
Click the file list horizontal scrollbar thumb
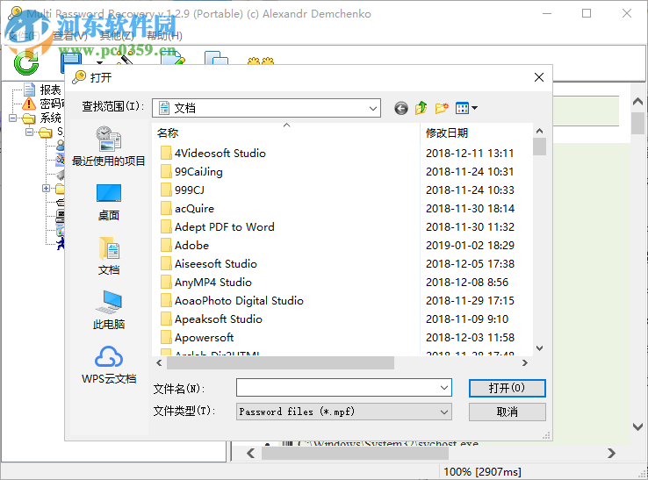280,363
